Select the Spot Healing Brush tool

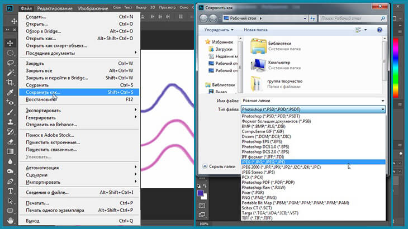(x=10, y=102)
